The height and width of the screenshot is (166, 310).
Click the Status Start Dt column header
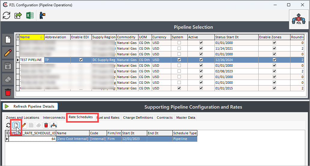tap(236, 37)
